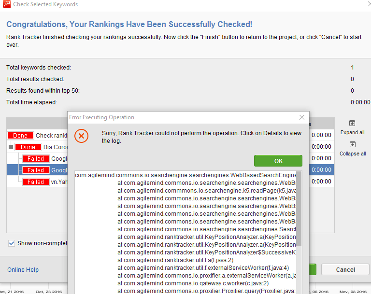The height and width of the screenshot is (294, 371).
Task: Toggle Show non-completed tasks checkbox
Action: (x=12, y=243)
